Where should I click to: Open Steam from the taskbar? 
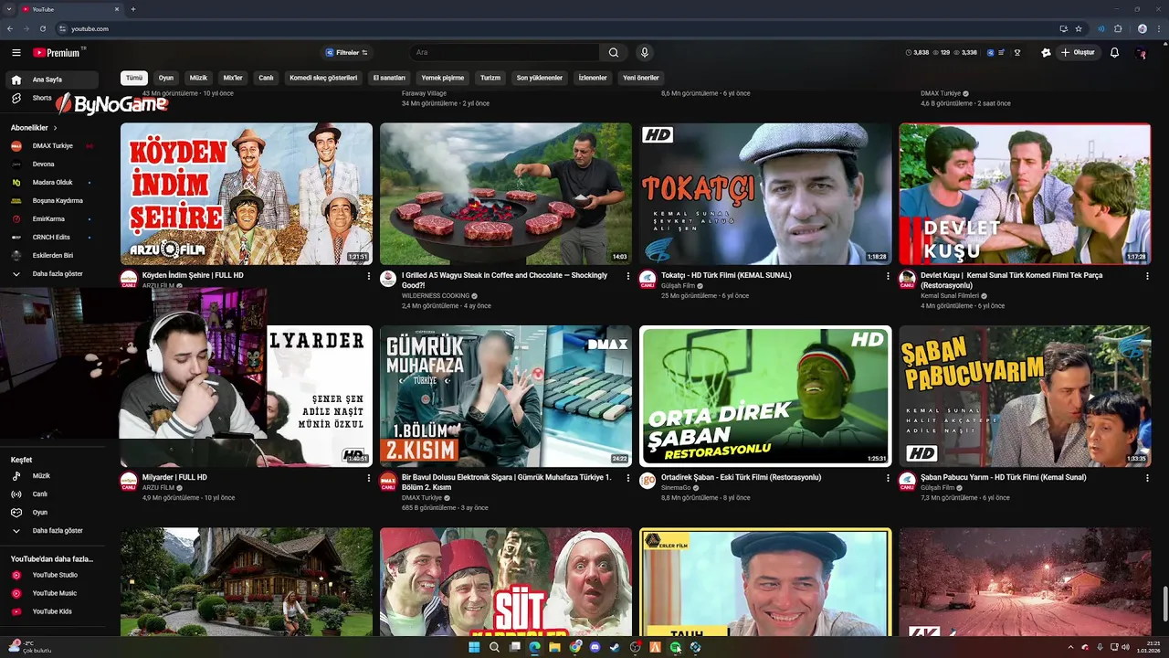click(615, 647)
